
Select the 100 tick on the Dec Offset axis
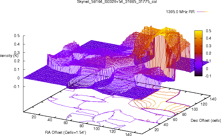194,109
